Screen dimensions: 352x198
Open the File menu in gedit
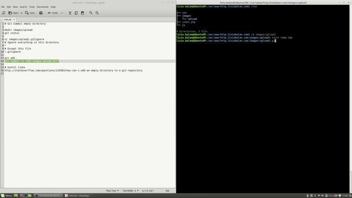[3, 7]
